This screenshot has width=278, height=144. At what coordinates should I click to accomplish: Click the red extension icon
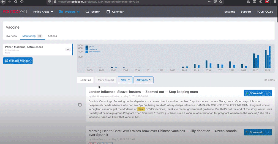[267, 2]
